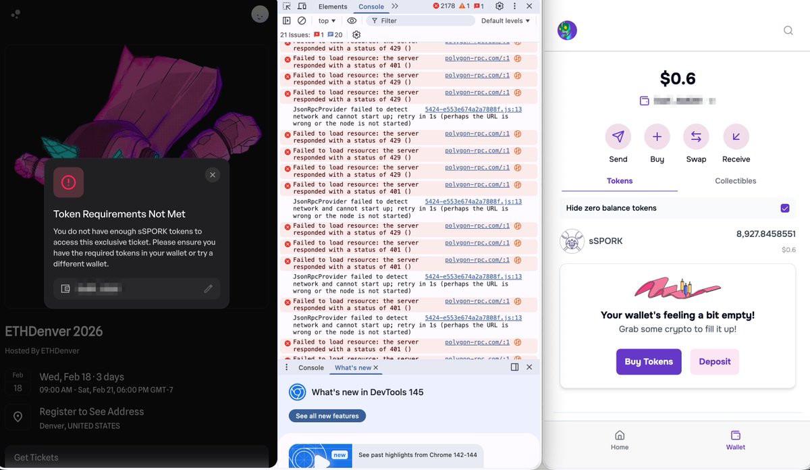This screenshot has height=470, width=810.
Task: Click Get Tickets on the event page
Action: tap(137, 457)
